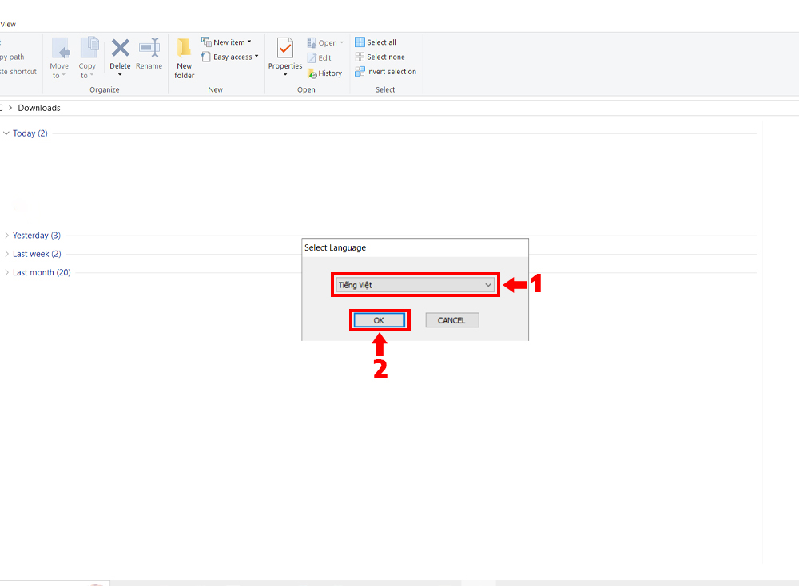Delete selected item using red X icon
Image resolution: width=799 pixels, height=586 pixels.
(x=121, y=49)
